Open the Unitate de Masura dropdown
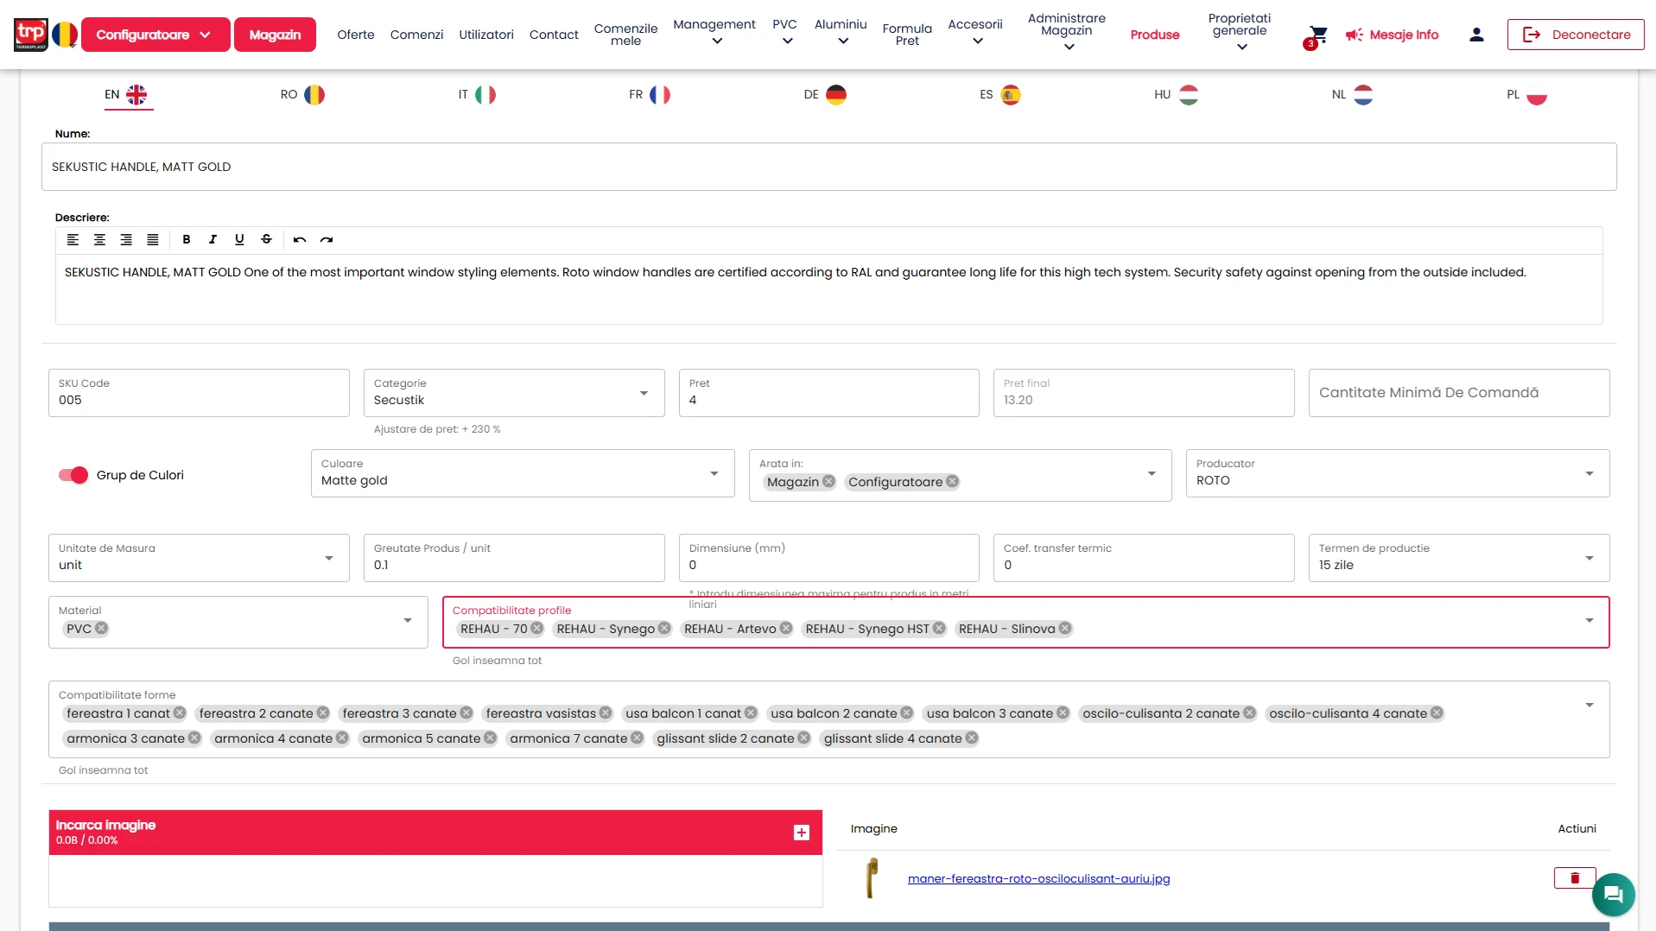 199,558
